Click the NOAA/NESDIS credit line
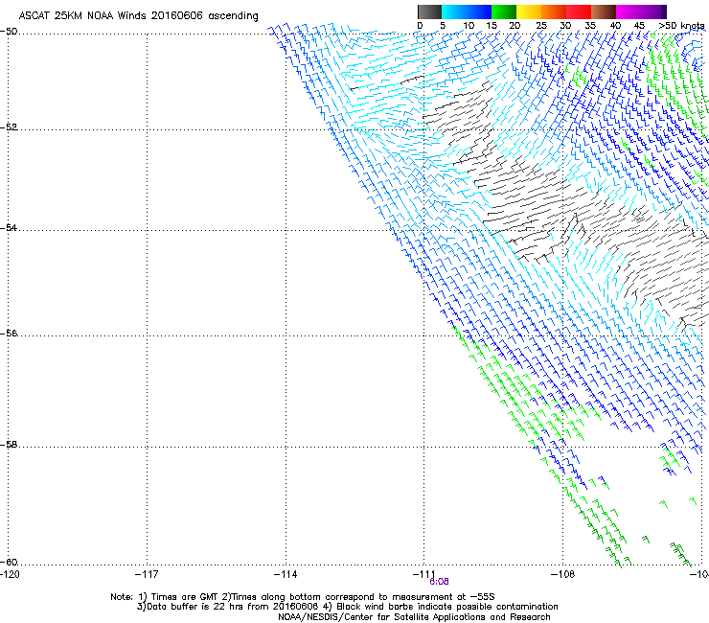The height and width of the screenshot is (623, 709). point(414,617)
